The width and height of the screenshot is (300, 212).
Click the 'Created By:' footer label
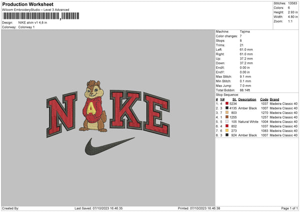[10, 208]
